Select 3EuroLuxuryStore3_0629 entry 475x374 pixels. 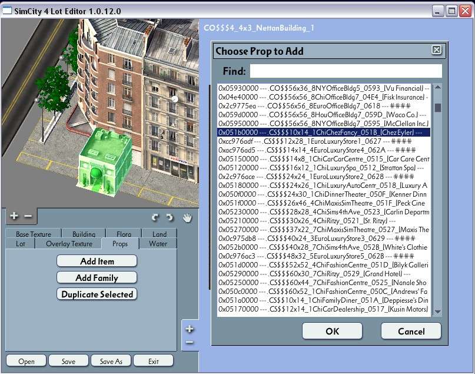pos(324,238)
